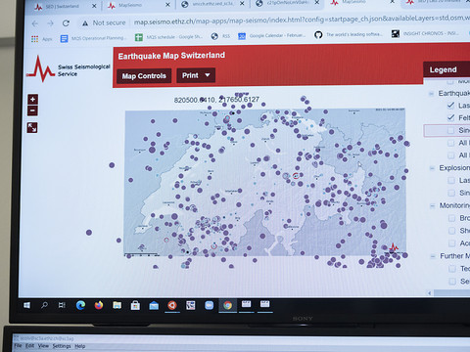Screen dimensions: 470x352
Task: Click the legend horizontal scrollbar left arrow
Action: 430,293
